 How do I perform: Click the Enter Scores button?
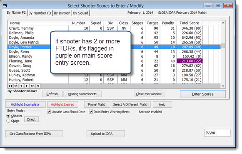[203, 94]
